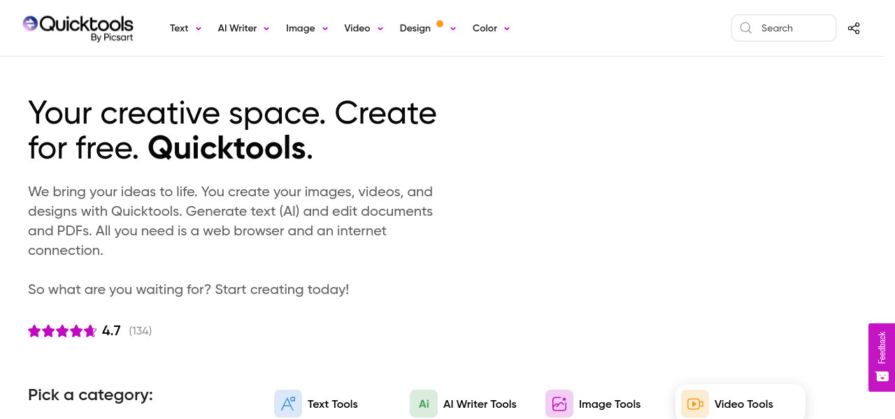Image resolution: width=895 pixels, height=419 pixels.
Task: Click the Video Tools category icon
Action: pyautogui.click(x=695, y=404)
